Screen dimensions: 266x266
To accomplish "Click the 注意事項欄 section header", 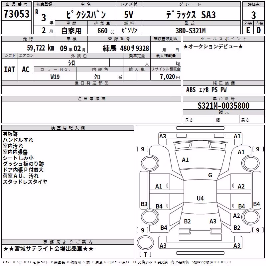I will pyautogui.click(x=91, y=98).
